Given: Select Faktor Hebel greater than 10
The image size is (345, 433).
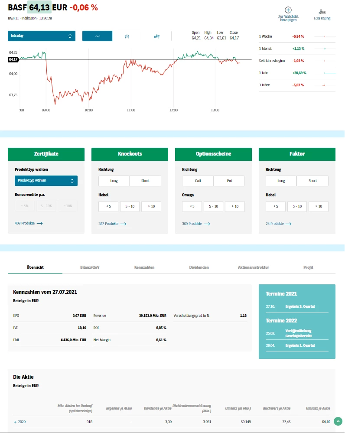Looking at the screenshot, I should (x=319, y=207).
